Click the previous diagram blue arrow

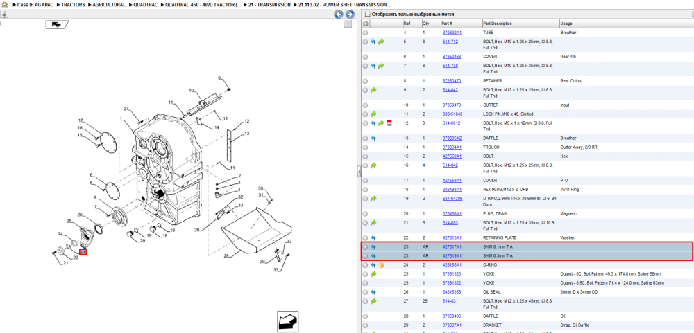pyautogui.click(x=338, y=15)
